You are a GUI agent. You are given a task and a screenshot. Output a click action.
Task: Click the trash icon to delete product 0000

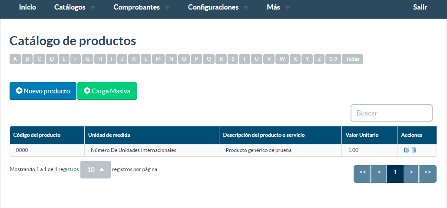414,150
